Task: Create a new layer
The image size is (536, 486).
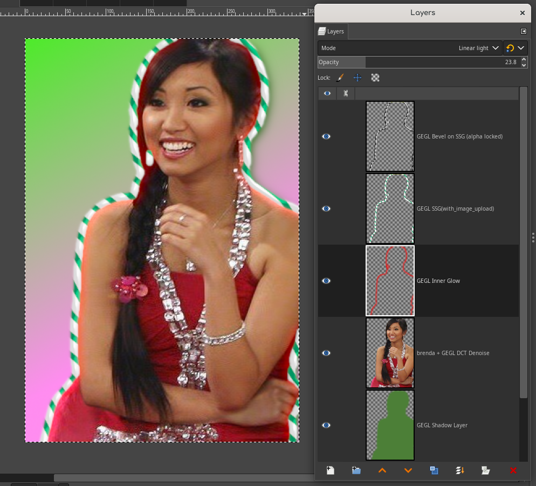Action: 330,470
